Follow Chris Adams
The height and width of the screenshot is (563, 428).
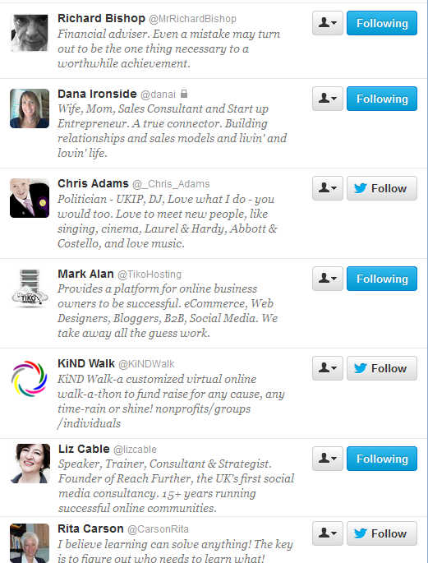[x=382, y=188]
